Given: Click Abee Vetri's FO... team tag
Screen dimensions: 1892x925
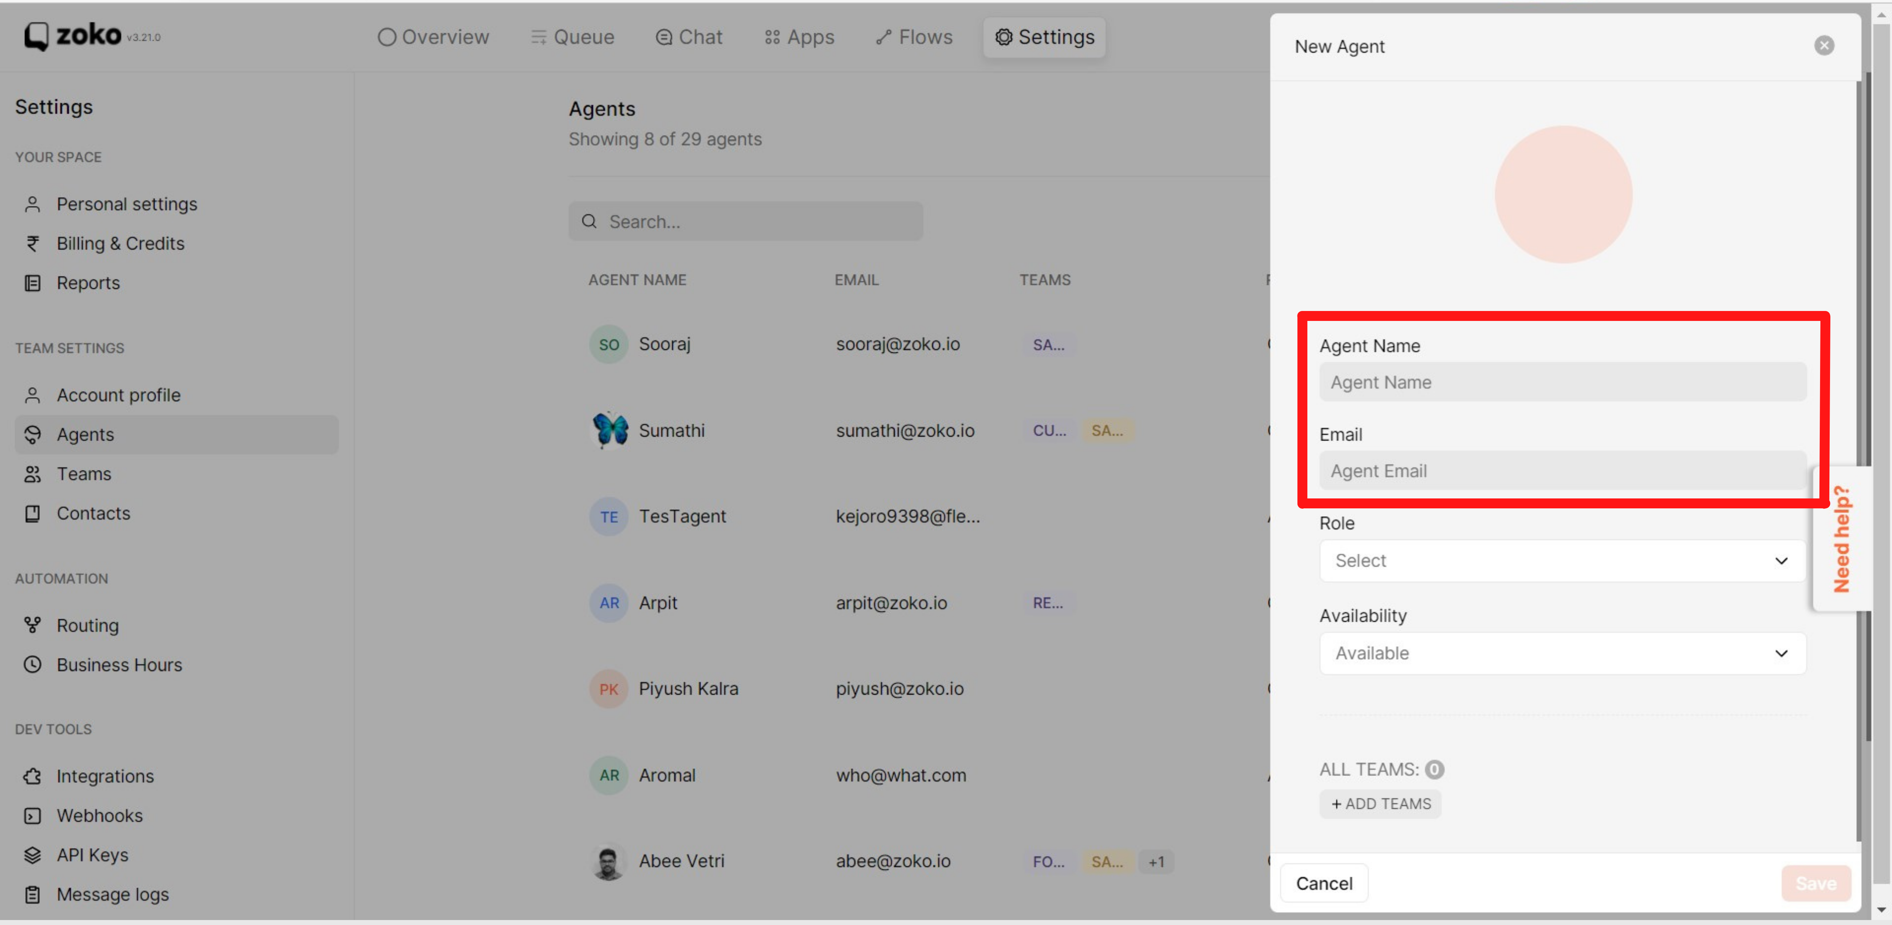Looking at the screenshot, I should tap(1048, 862).
